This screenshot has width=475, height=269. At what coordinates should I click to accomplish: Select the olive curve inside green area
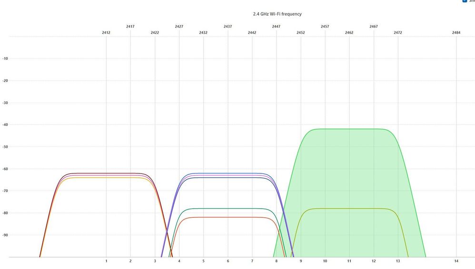pyautogui.click(x=350, y=209)
